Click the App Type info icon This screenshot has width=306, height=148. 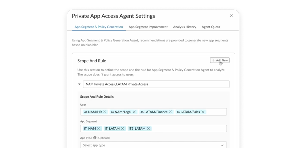[95, 138]
